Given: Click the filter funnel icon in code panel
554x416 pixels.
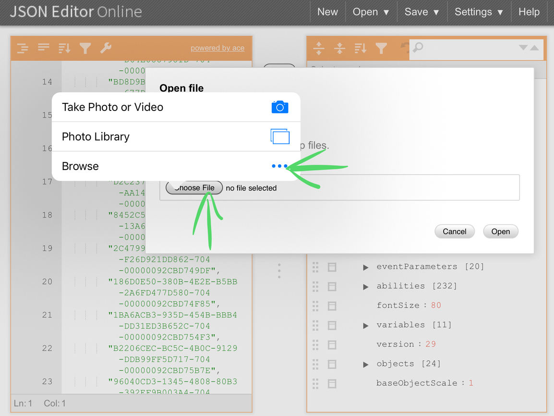Looking at the screenshot, I should point(85,48).
